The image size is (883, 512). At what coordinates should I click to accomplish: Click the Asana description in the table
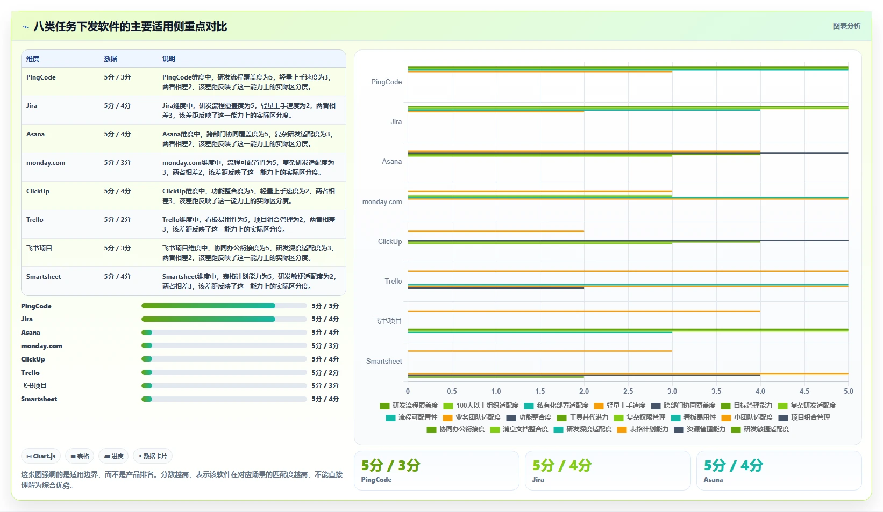pos(249,139)
